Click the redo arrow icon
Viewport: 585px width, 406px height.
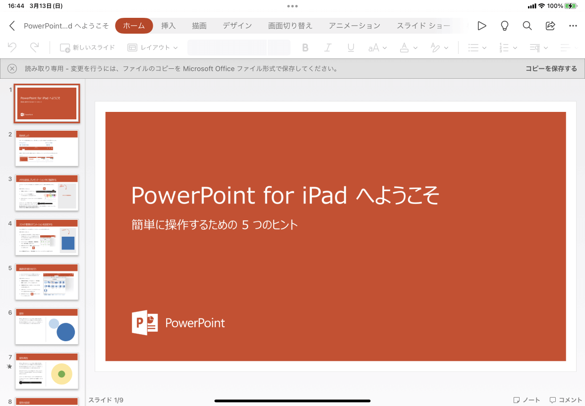point(34,48)
